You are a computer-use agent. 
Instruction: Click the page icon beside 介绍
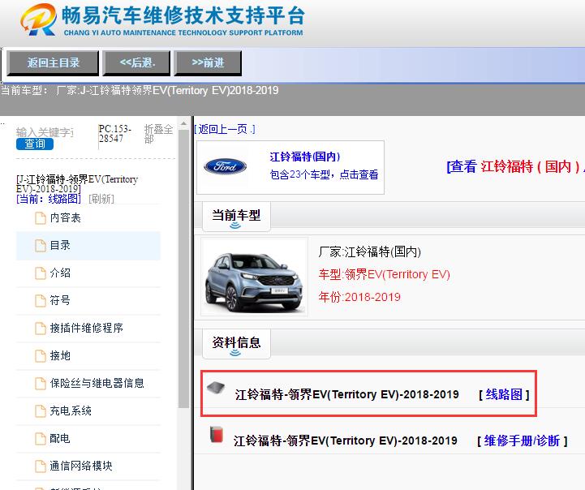(x=41, y=273)
